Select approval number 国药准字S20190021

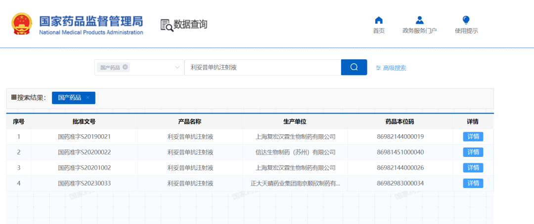pos(84,137)
